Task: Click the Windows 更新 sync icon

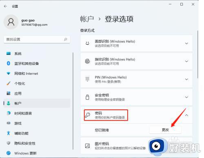Action: point(9,153)
